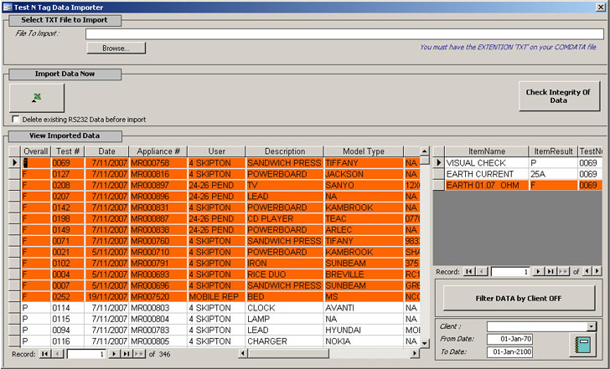Screen dimensions: 610x369
Task: Click appliance MR007520 cell
Action: click(x=158, y=297)
